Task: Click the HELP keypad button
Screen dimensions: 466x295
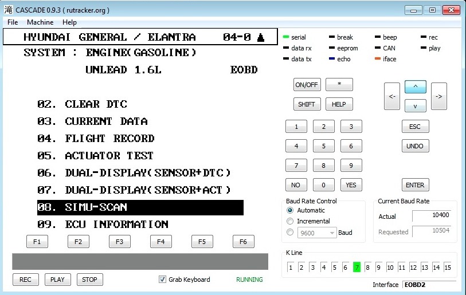Action: 339,104
